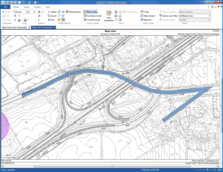This screenshot has width=223, height=172.
Task: Open the Insert ribbon tab
Action: coord(26,7)
